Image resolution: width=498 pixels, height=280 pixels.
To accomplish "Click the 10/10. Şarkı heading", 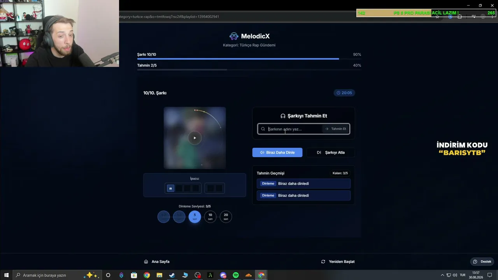I will (x=155, y=93).
